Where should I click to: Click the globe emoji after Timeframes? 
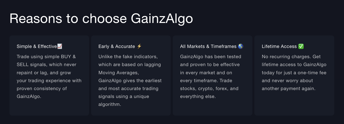pyautogui.click(x=241, y=46)
